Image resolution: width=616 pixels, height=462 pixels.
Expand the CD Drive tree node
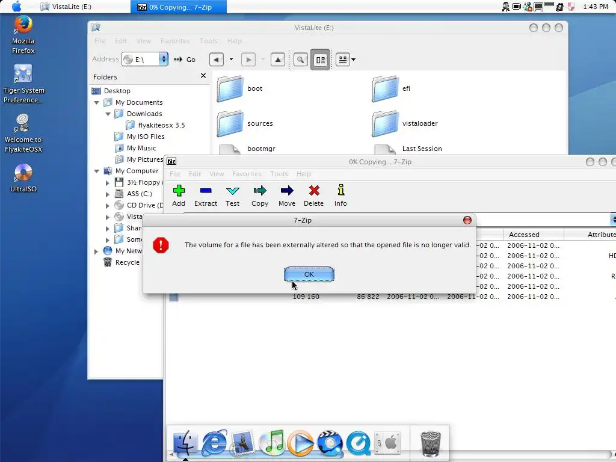click(108, 206)
